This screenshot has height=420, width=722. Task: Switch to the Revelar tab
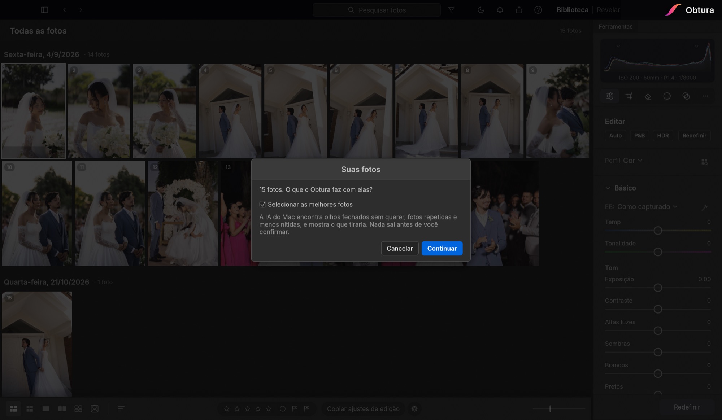click(x=608, y=10)
